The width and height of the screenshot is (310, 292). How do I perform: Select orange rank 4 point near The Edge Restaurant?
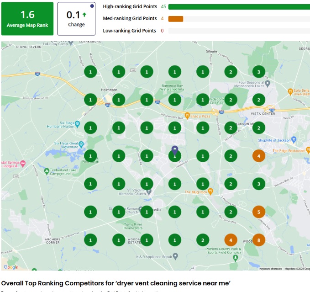pyautogui.click(x=259, y=156)
